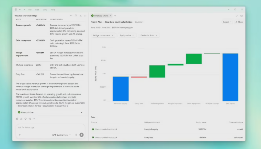Image resolution: width=261 pixels, height=149 pixels.
Task: Open the Bridge component dropdown
Action: point(103,35)
